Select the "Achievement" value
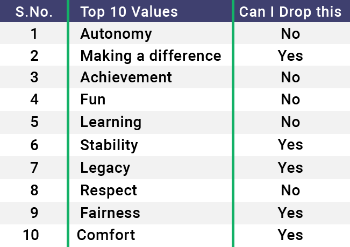 (x=126, y=77)
